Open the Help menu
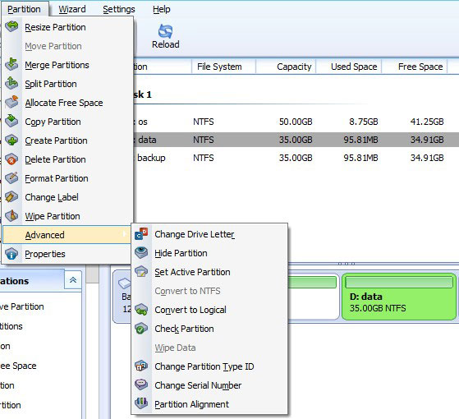The height and width of the screenshot is (419, 459). 161,9
